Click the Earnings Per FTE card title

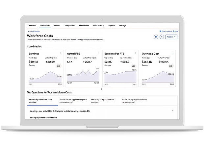click(x=114, y=54)
